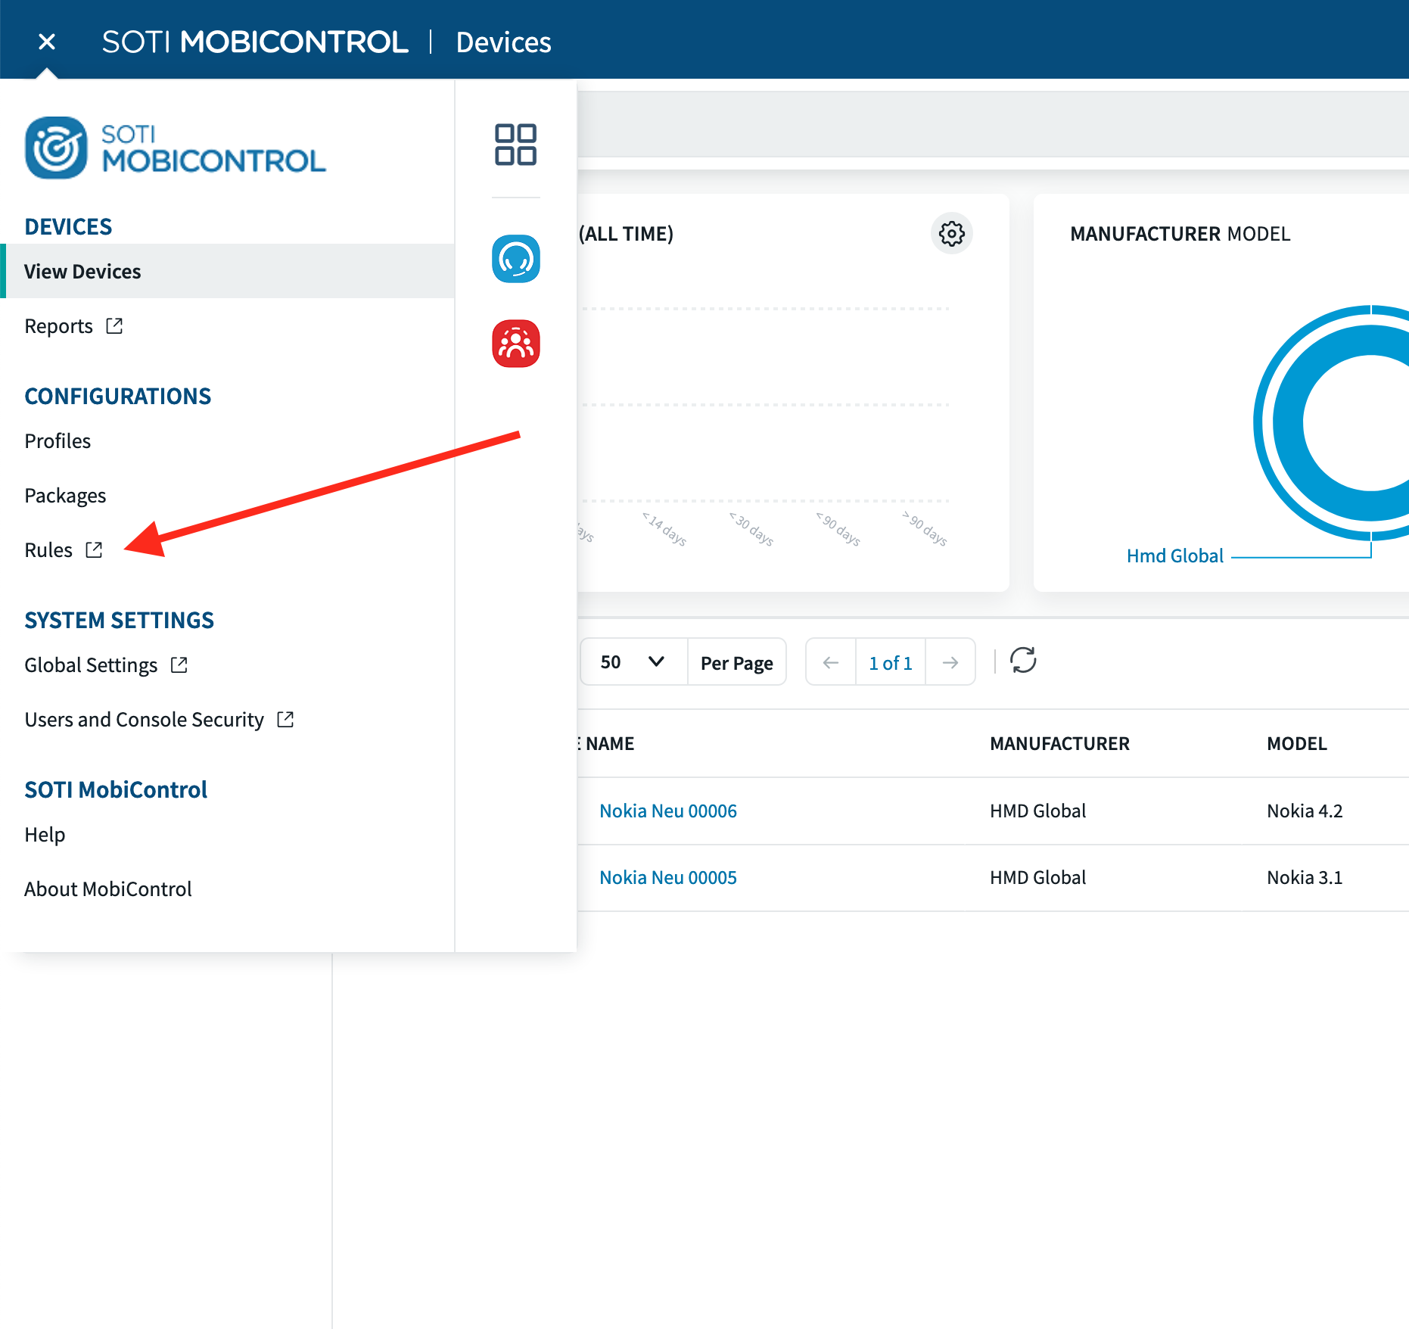Open the Nokia Neu 00006 device link
1409x1329 pixels.
pos(667,811)
